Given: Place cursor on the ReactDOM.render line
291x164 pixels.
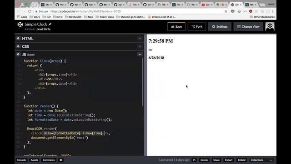Looking at the screenshot, I should (x=42, y=128).
